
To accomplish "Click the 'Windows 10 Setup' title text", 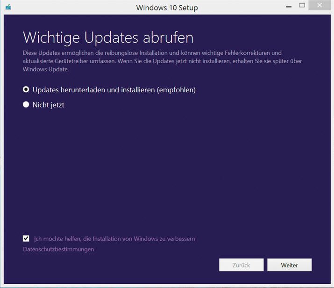I will tap(167, 7).
